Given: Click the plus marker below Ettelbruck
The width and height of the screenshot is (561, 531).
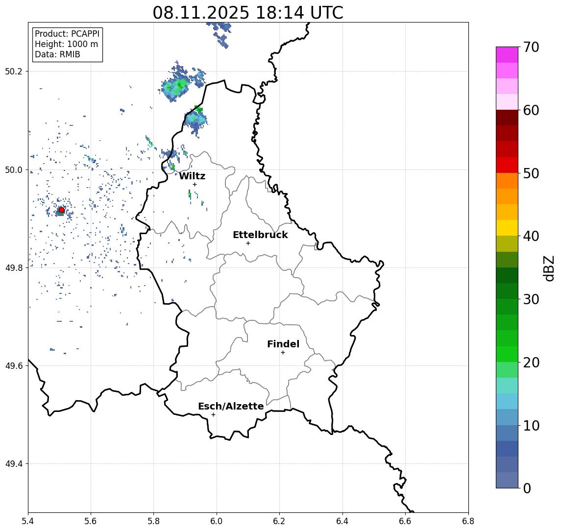Looking at the screenshot, I should point(248,243).
